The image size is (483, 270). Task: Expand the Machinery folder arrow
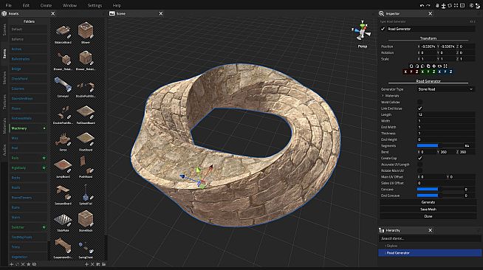pyautogui.click(x=44, y=128)
